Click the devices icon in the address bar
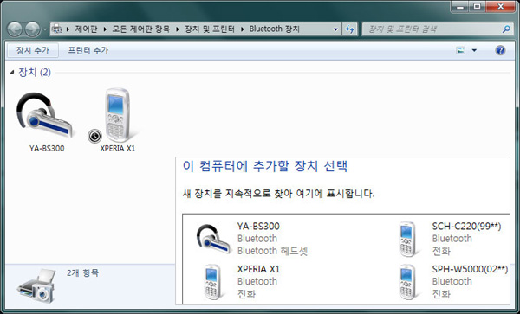The height and width of the screenshot is (314, 520). click(x=57, y=29)
